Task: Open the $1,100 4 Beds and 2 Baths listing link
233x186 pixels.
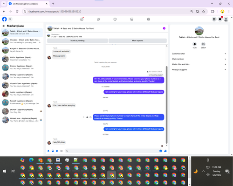Action: click(67, 37)
